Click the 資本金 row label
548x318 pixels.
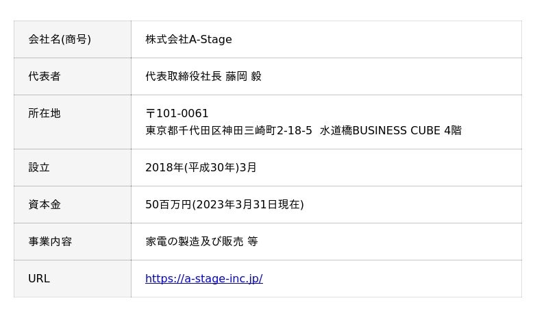pos(45,204)
